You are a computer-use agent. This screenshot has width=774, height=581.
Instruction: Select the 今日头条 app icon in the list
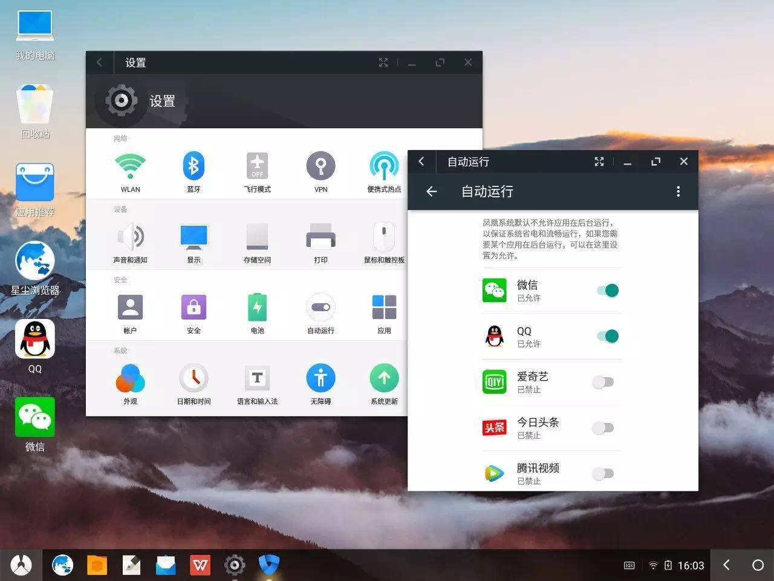495,428
